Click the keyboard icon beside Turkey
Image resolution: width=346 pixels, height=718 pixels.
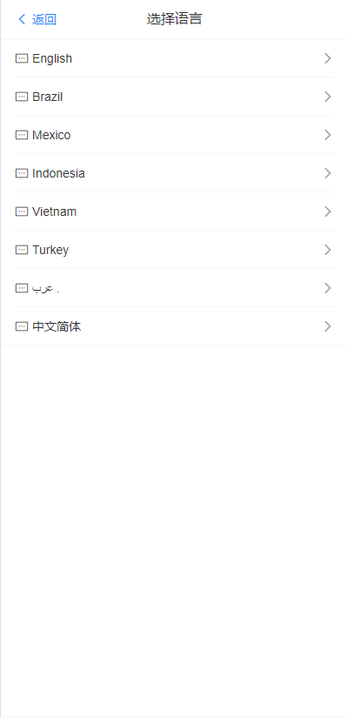pyautogui.click(x=22, y=250)
